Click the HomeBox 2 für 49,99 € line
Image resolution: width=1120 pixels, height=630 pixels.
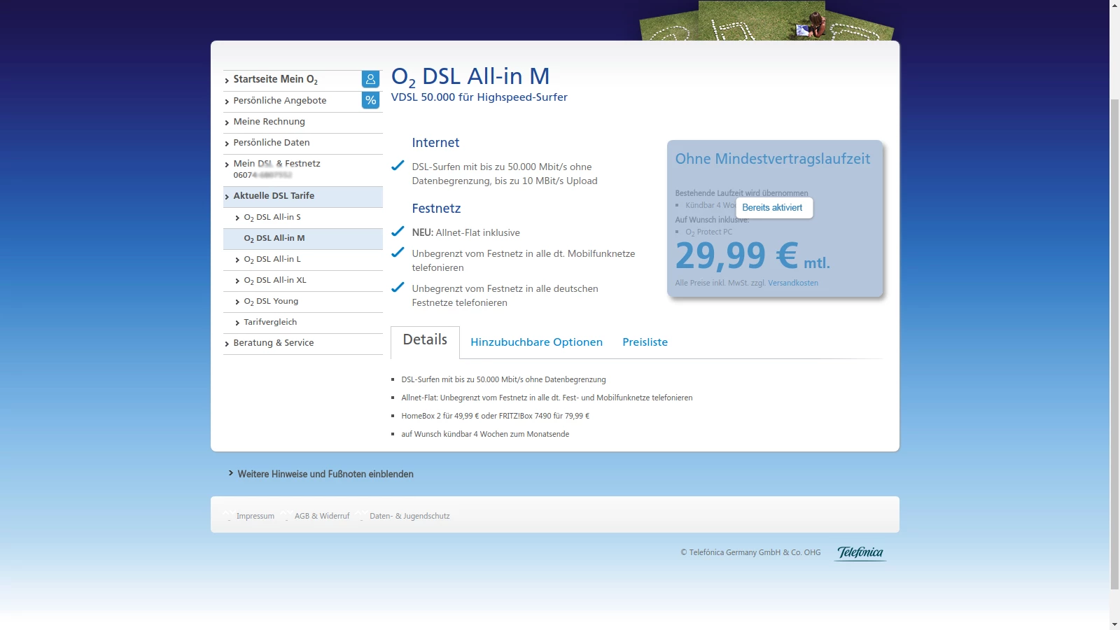[x=496, y=416]
